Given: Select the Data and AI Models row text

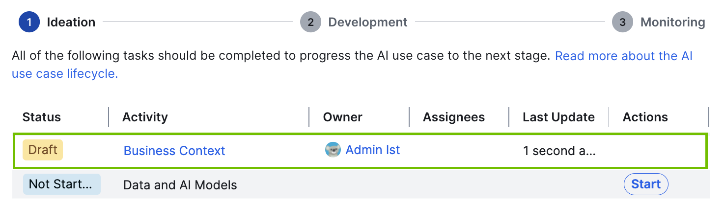Looking at the screenshot, I should [180, 185].
